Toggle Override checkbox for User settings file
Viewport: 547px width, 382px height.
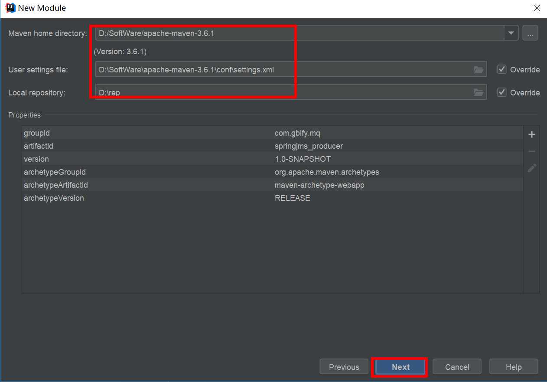click(502, 69)
